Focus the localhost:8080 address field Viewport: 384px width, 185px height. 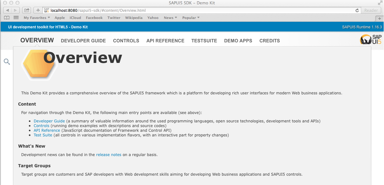[202, 10]
